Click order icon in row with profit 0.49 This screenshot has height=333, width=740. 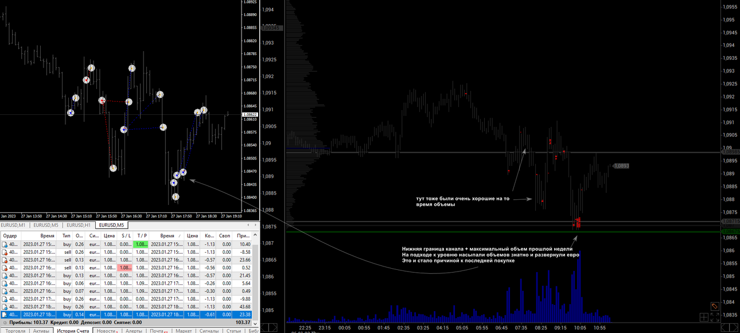(5, 291)
